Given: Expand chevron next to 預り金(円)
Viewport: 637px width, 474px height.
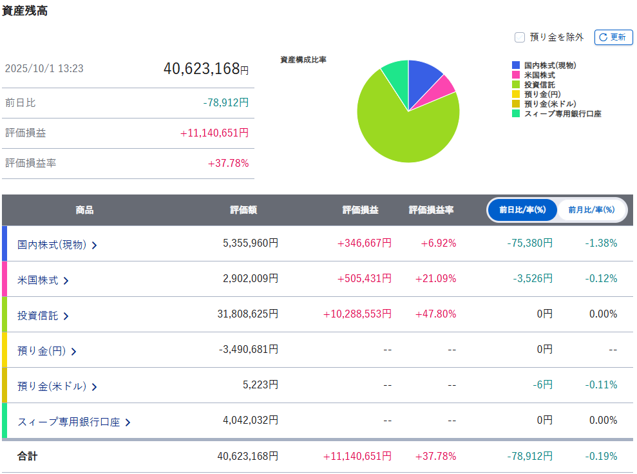Looking at the screenshot, I should (73, 352).
